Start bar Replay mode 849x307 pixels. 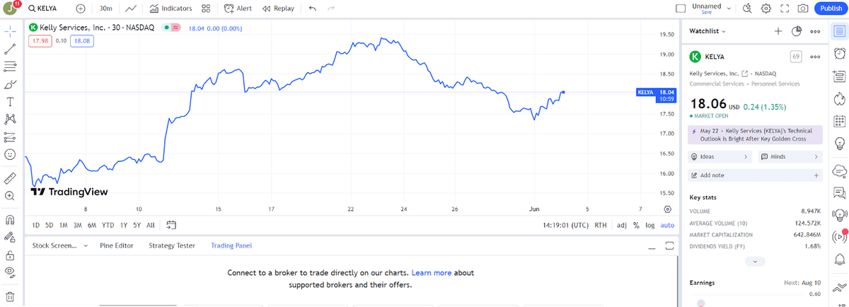(x=278, y=8)
